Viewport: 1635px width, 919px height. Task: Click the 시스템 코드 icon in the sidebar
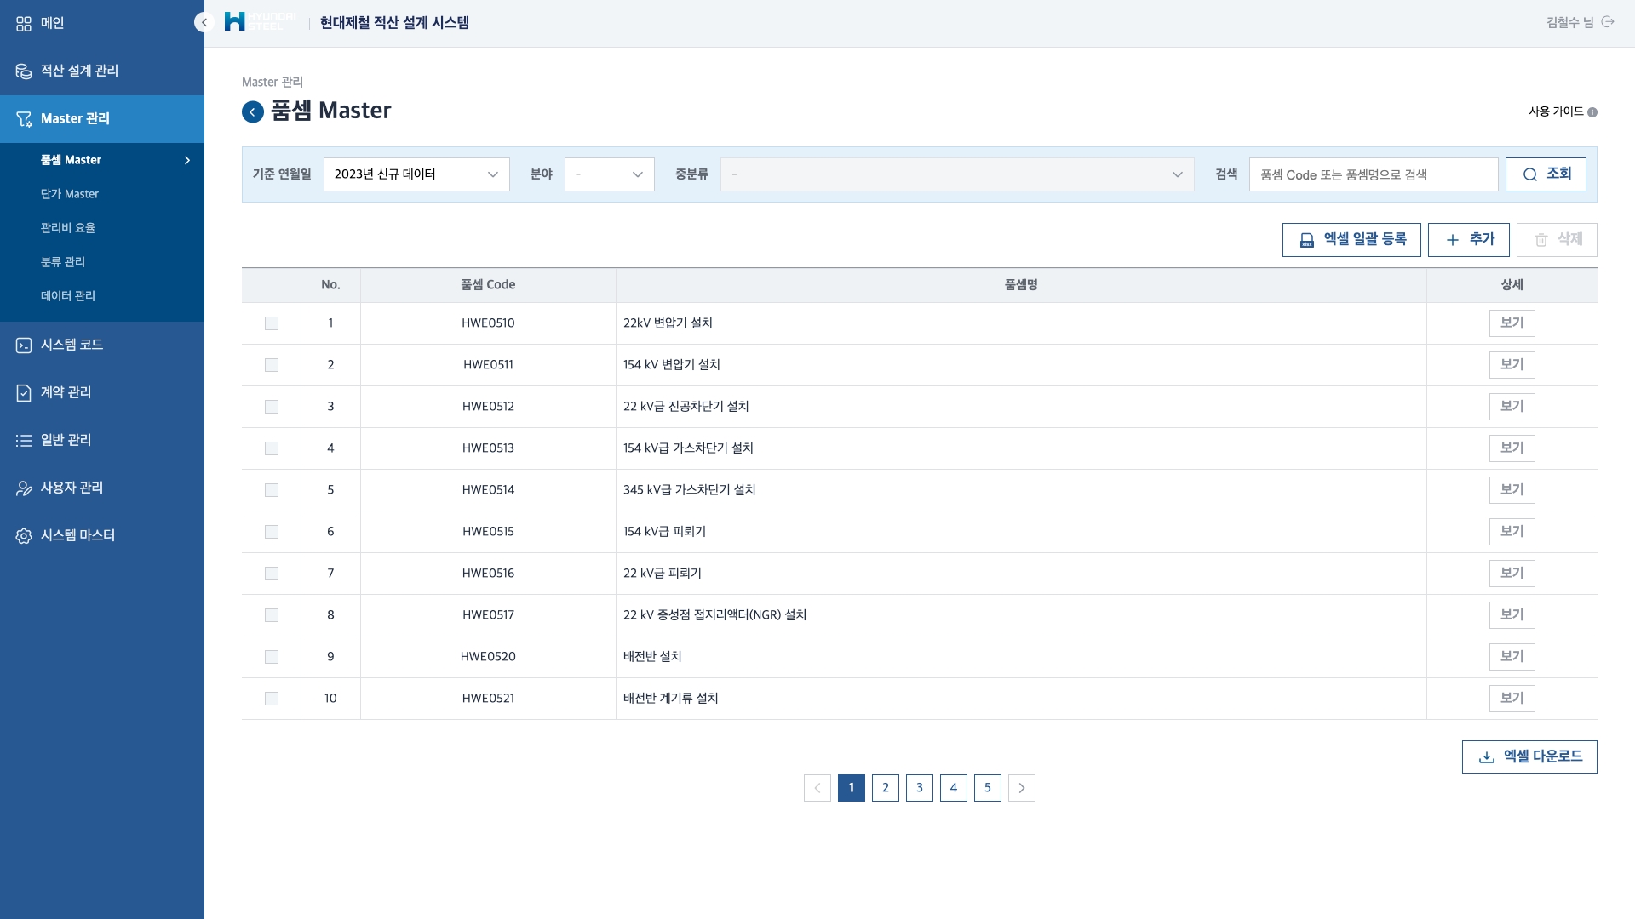(24, 345)
